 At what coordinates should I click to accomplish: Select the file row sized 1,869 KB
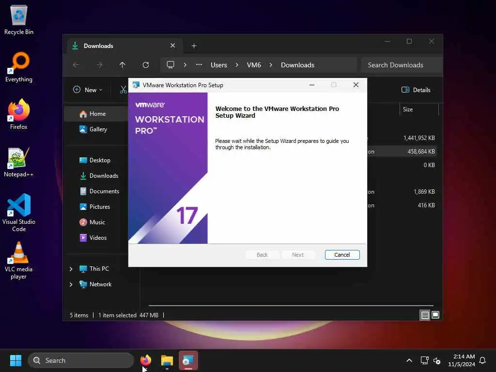coord(402,192)
